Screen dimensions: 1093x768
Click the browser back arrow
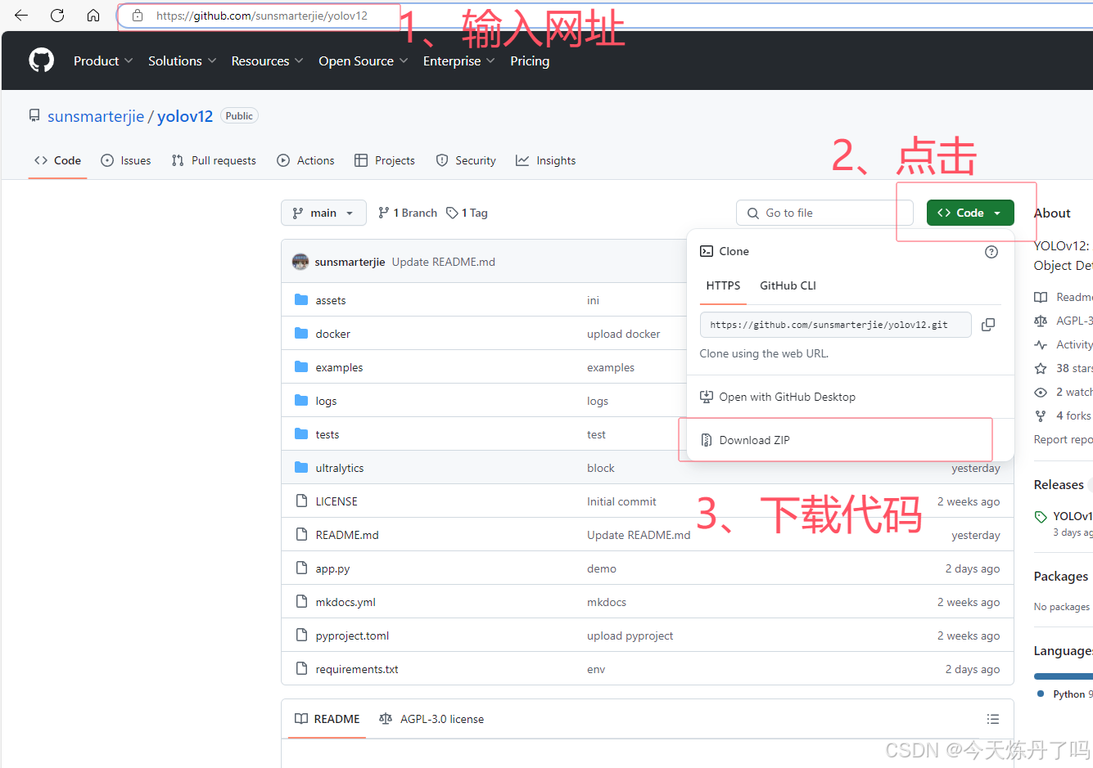coord(21,16)
